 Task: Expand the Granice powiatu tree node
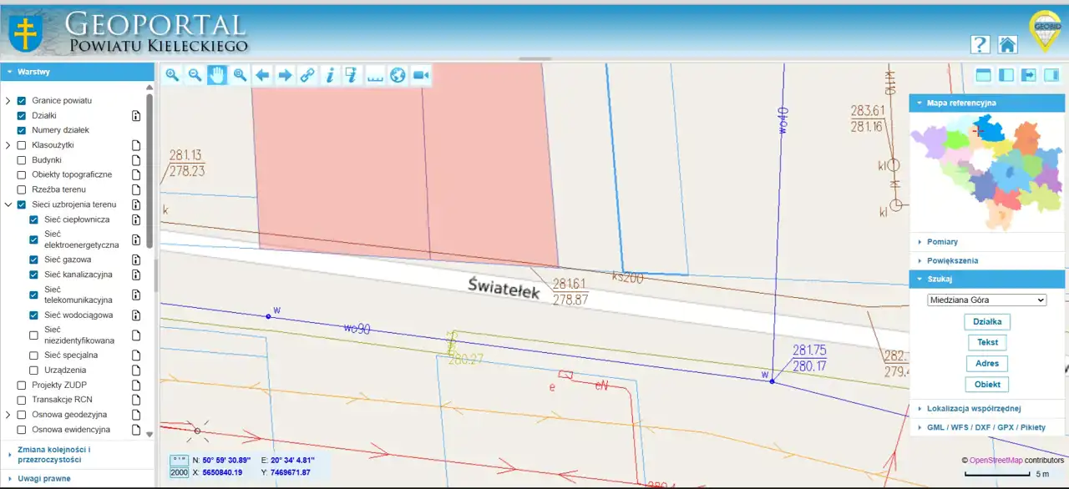8,101
